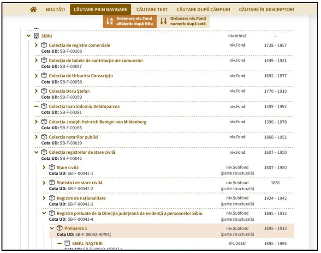The width and height of the screenshot is (321, 253).
Task: Click box icon of Colecția notarilor publici
Action: (44, 137)
